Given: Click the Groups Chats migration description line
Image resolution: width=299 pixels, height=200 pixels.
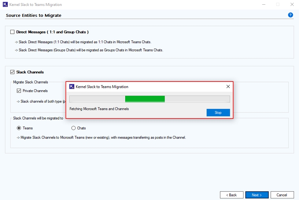Looking at the screenshot, I should (x=89, y=50).
